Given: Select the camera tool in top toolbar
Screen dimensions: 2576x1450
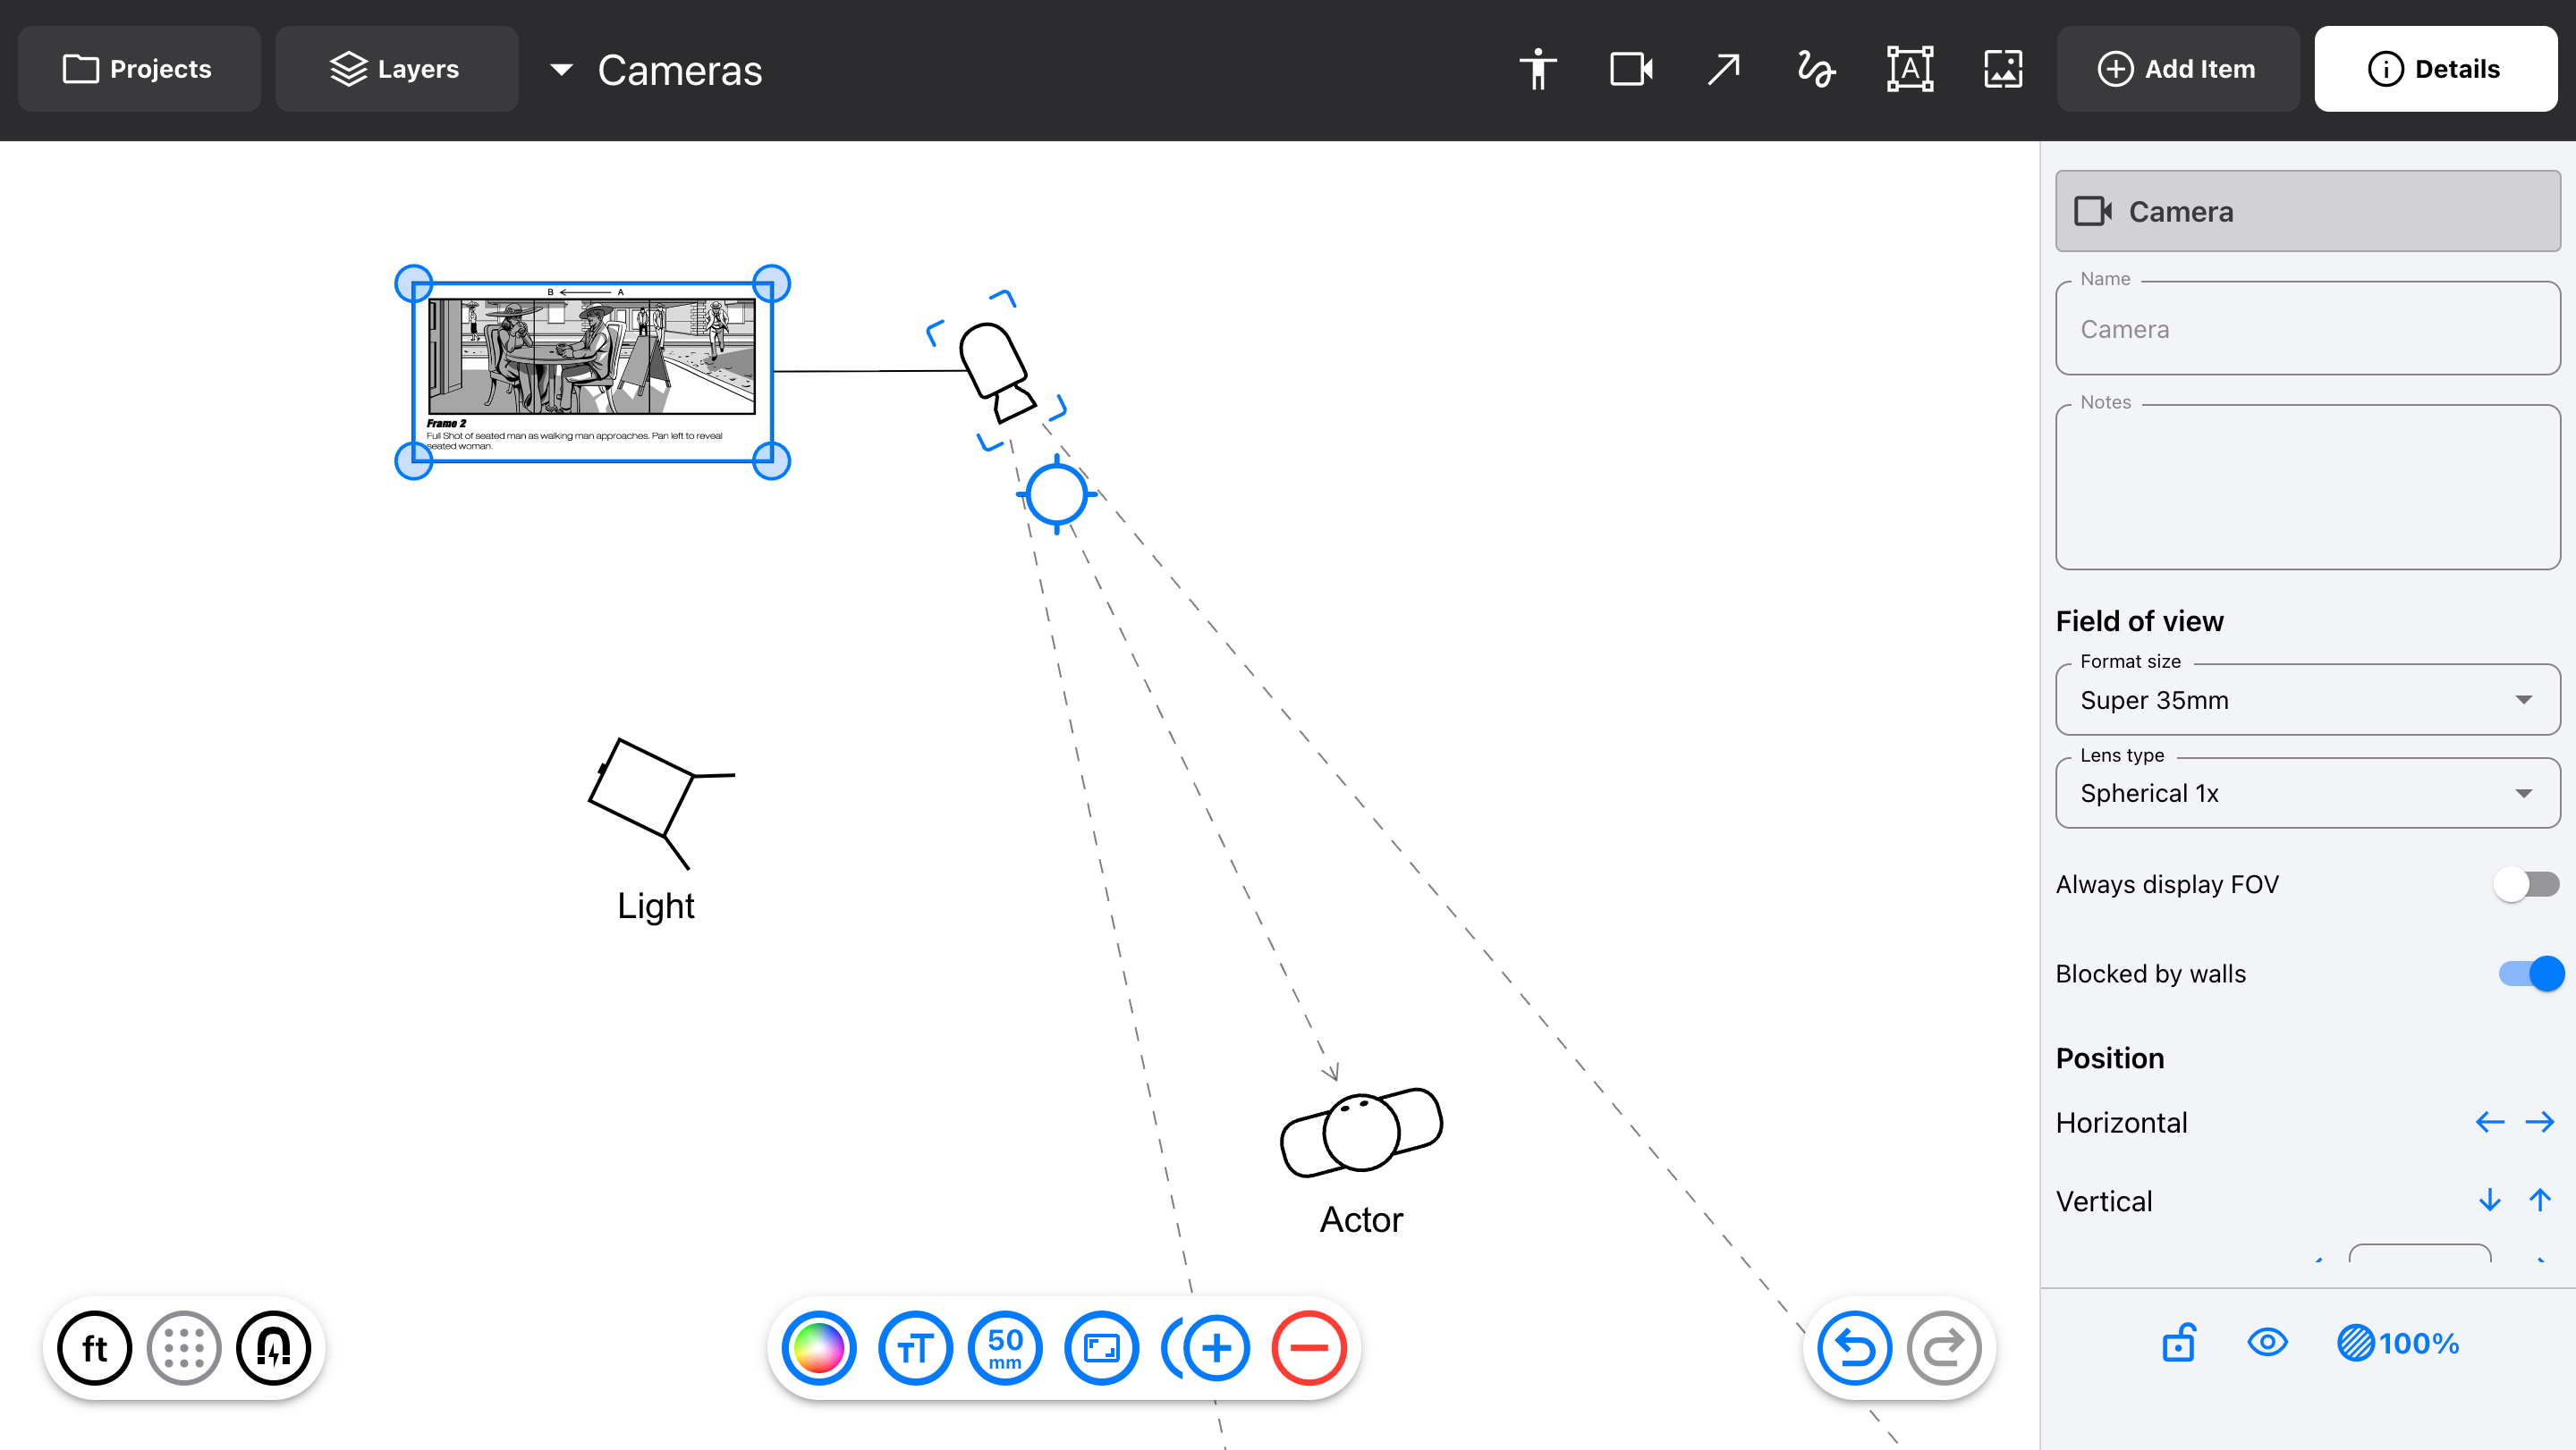Looking at the screenshot, I should pyautogui.click(x=1630, y=69).
